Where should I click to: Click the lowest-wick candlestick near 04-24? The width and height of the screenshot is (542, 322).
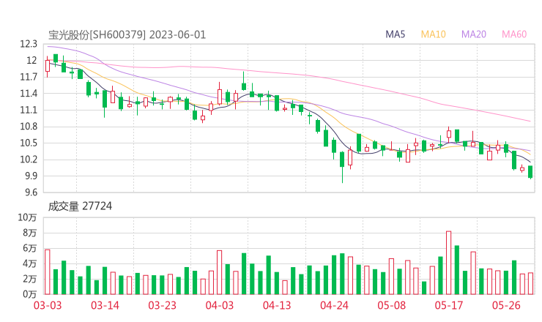(342, 167)
